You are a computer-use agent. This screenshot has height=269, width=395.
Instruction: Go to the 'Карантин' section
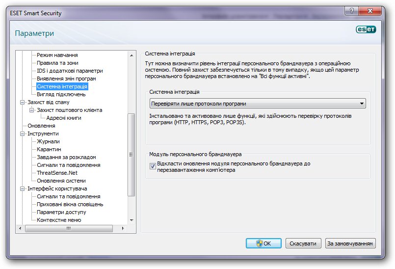pyautogui.click(x=49, y=149)
